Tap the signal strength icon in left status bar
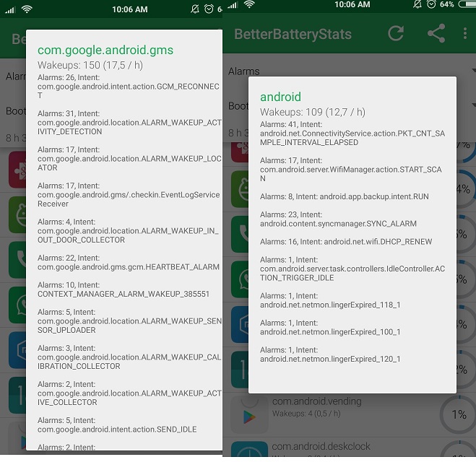 click(x=10, y=10)
